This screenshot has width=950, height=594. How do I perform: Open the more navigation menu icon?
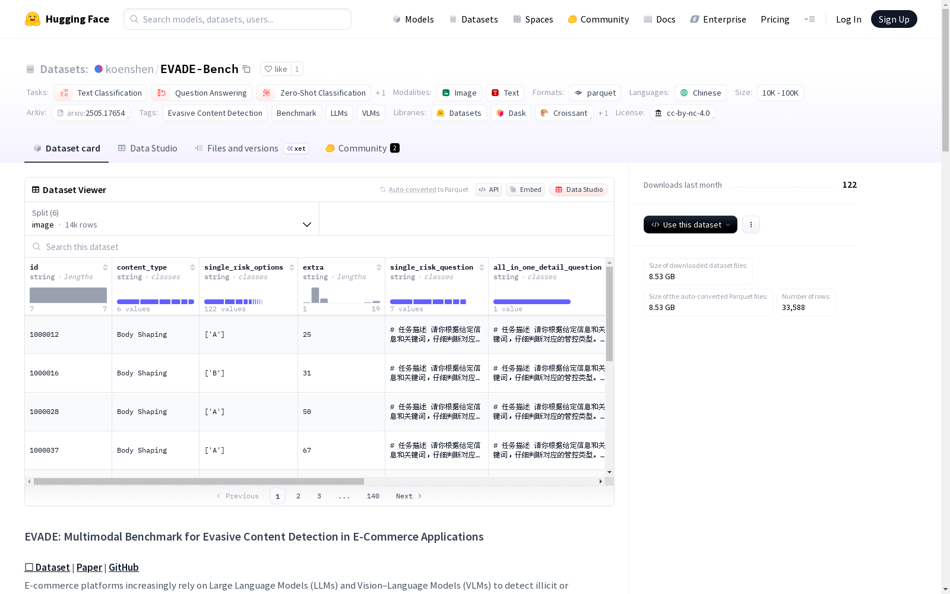point(809,19)
